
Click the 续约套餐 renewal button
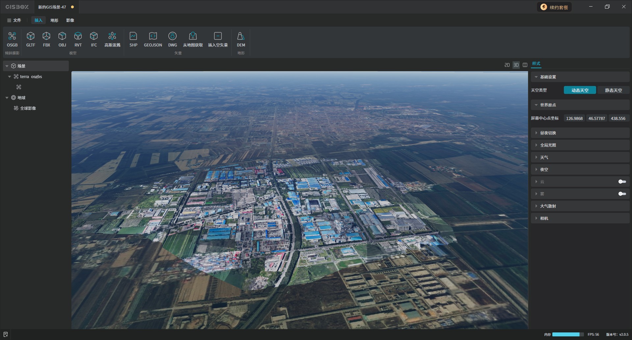(555, 7)
